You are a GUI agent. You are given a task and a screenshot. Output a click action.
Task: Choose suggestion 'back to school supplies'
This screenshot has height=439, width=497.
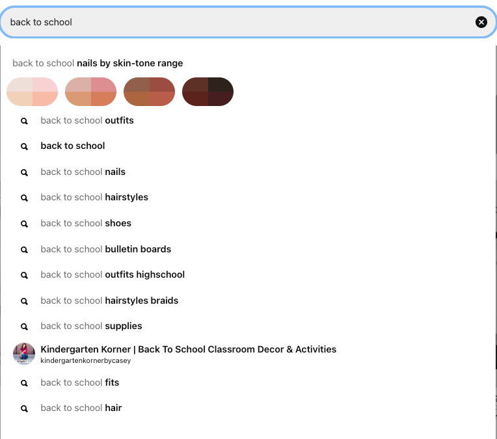pos(91,326)
